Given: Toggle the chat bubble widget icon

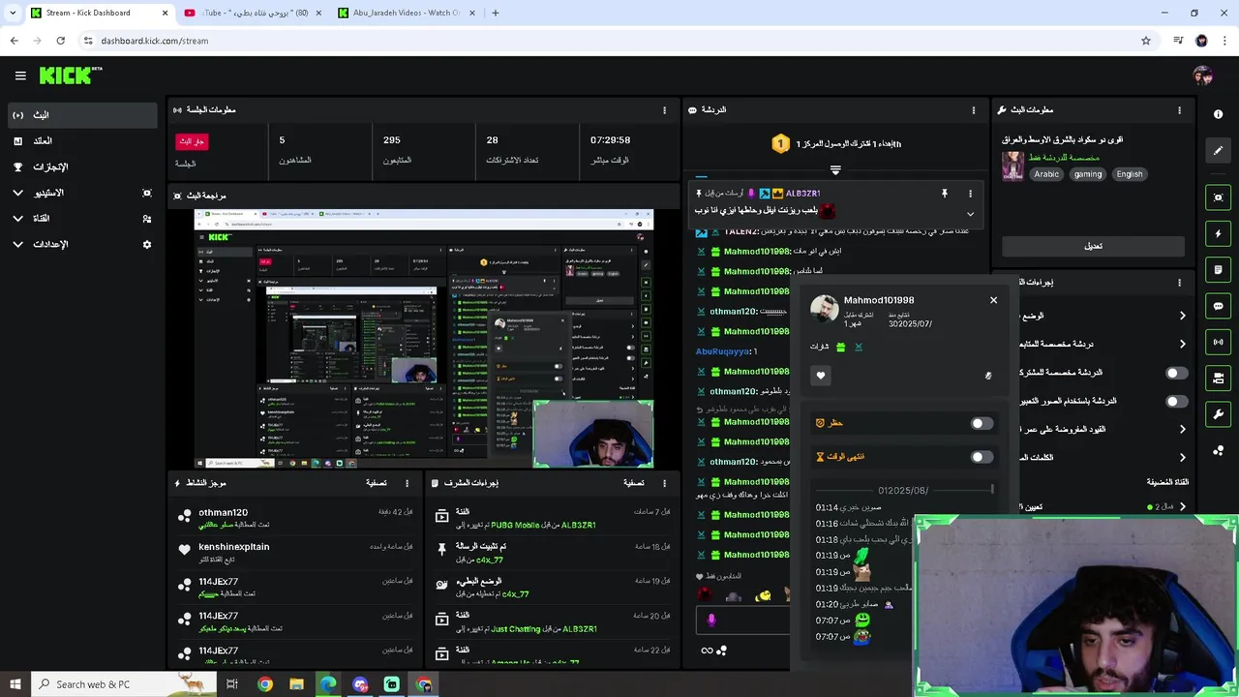Looking at the screenshot, I should [1218, 306].
